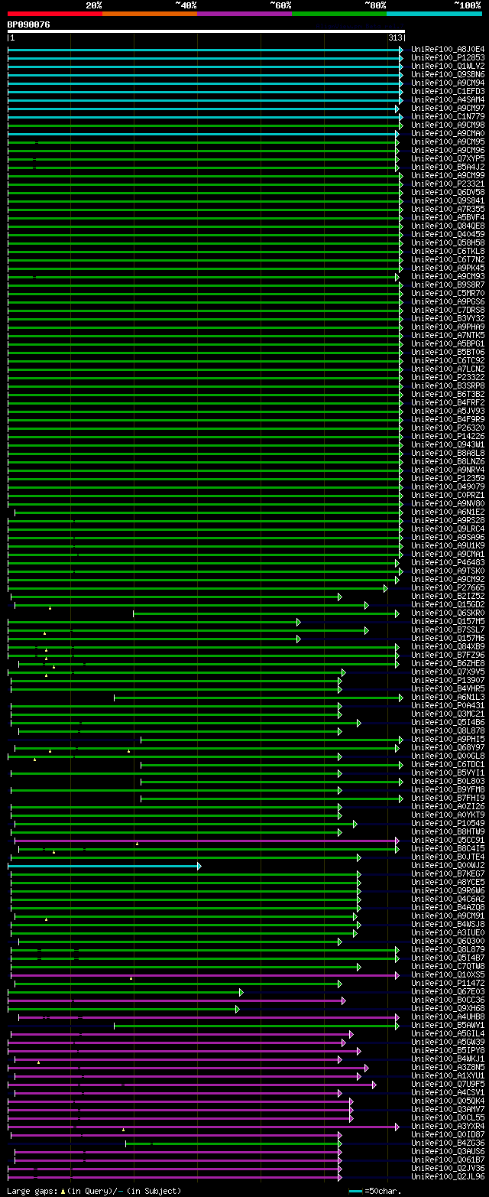Select UniRef100_Q5CC91 hit

pyautogui.click(x=448, y=841)
